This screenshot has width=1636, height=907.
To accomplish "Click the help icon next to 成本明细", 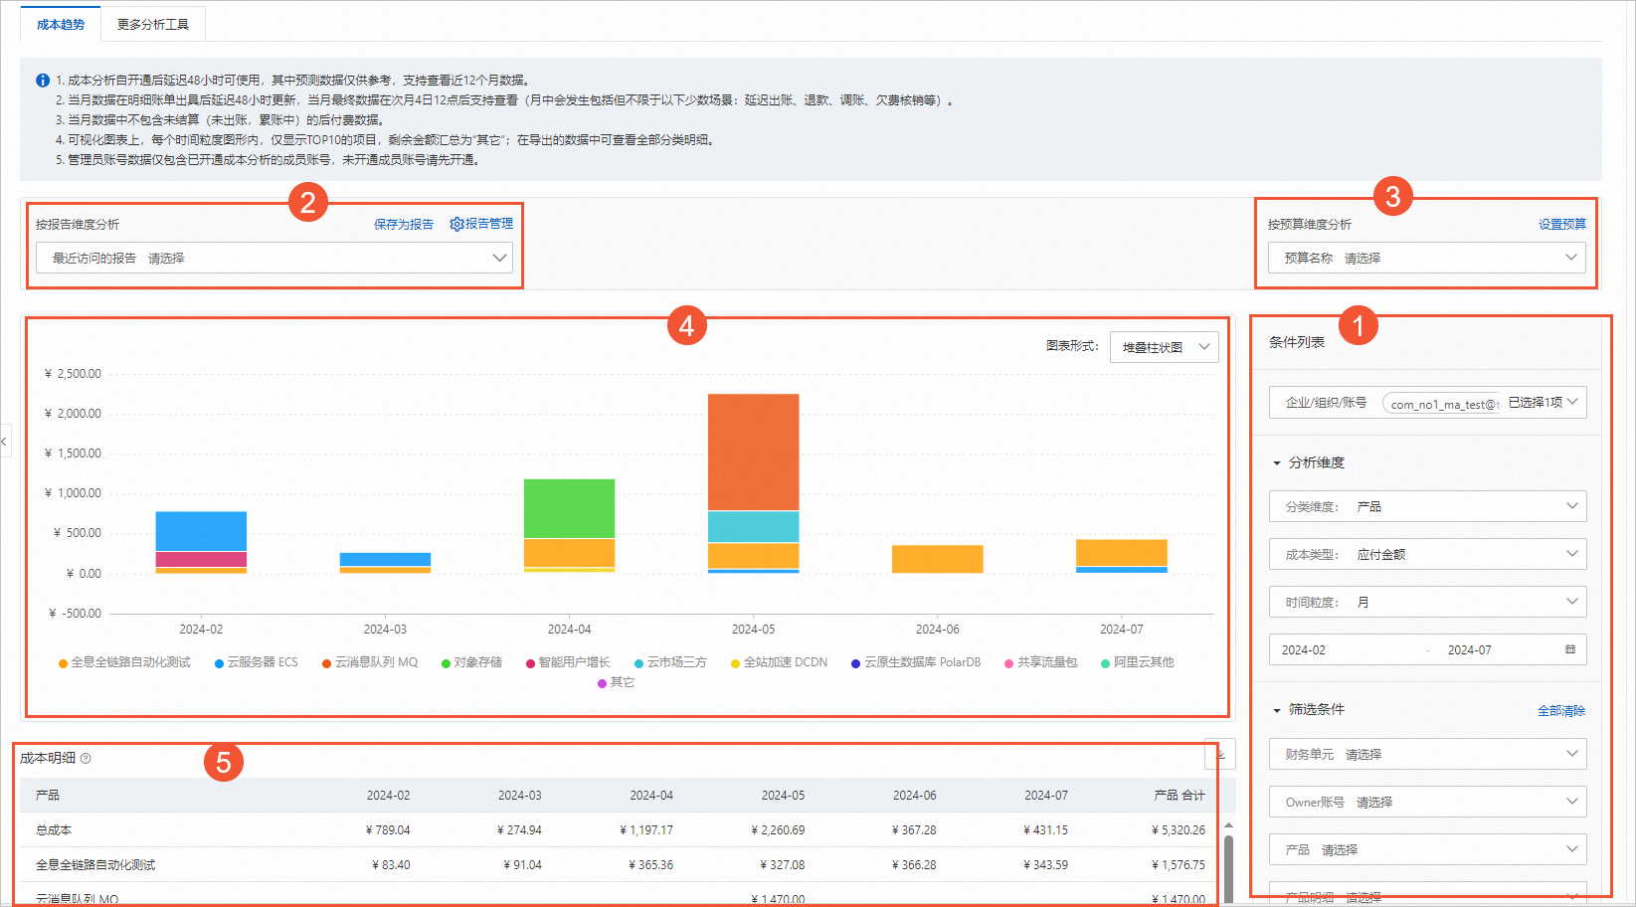I will [86, 758].
